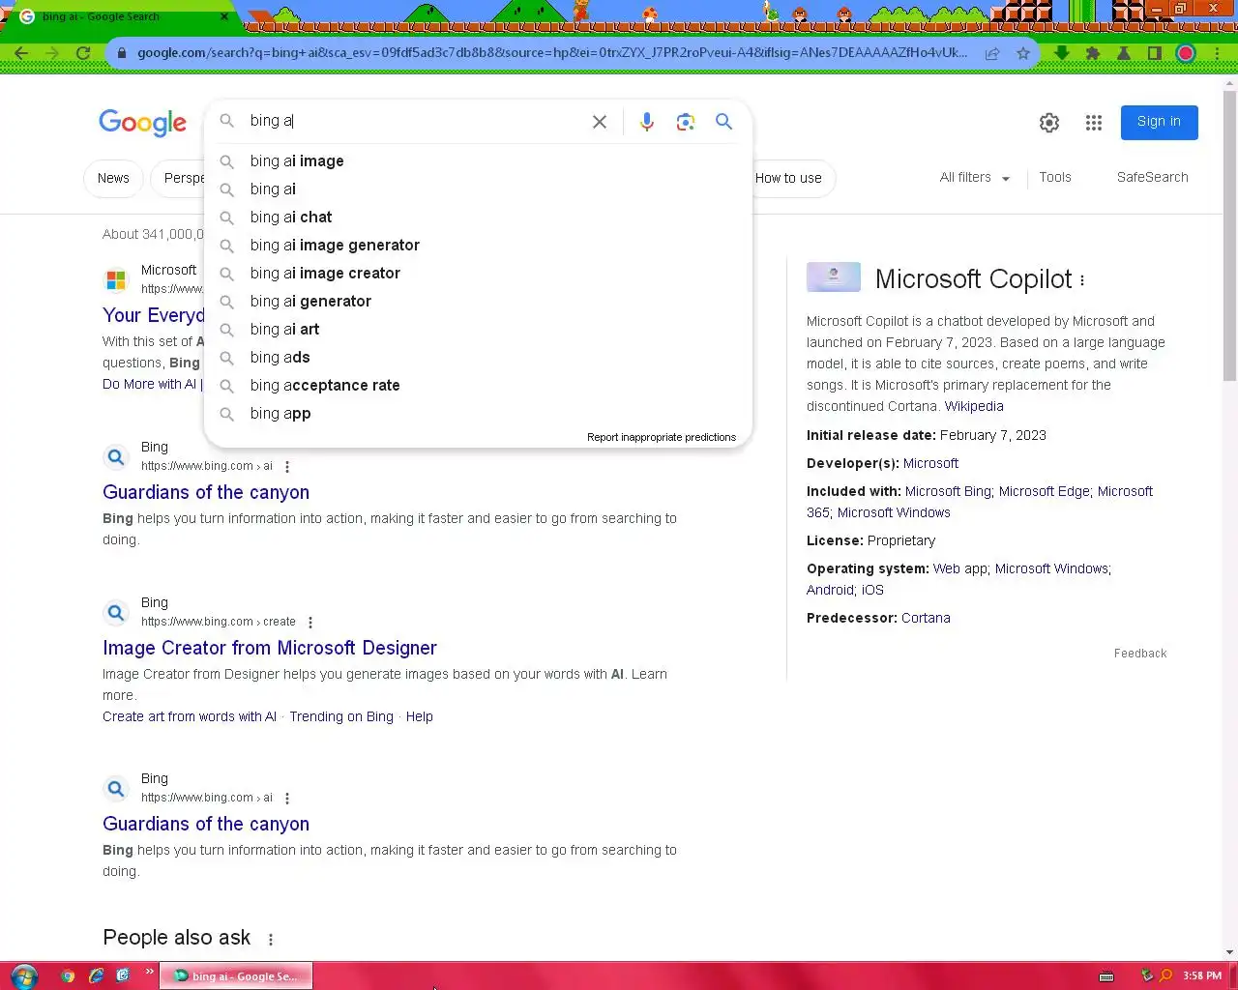
Task: Choose the "bing ai generator" suggestion
Action: (x=478, y=302)
